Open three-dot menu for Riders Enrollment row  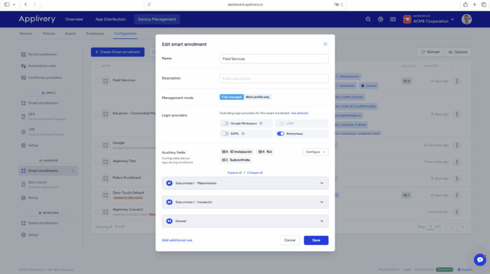tap(457, 178)
